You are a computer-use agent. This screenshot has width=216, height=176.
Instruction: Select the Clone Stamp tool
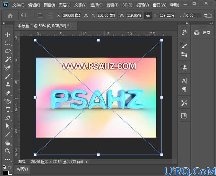tap(8, 84)
